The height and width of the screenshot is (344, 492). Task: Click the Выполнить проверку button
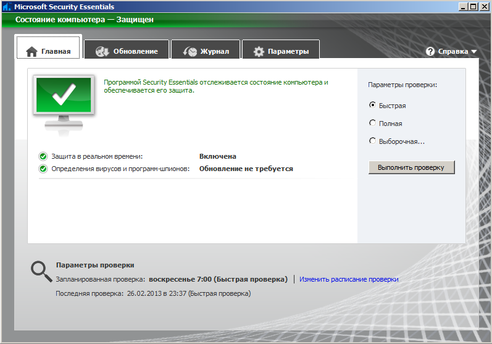tap(411, 167)
